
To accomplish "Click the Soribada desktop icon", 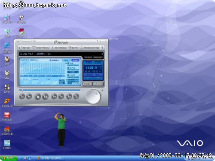I will 7,145.
